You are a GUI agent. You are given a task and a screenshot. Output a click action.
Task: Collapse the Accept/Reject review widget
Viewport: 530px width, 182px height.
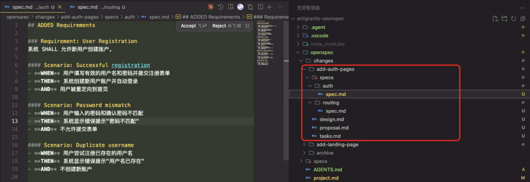click(247, 26)
